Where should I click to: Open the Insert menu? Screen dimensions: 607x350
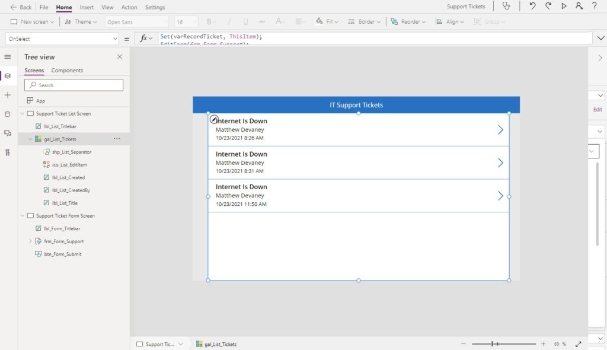click(x=87, y=7)
